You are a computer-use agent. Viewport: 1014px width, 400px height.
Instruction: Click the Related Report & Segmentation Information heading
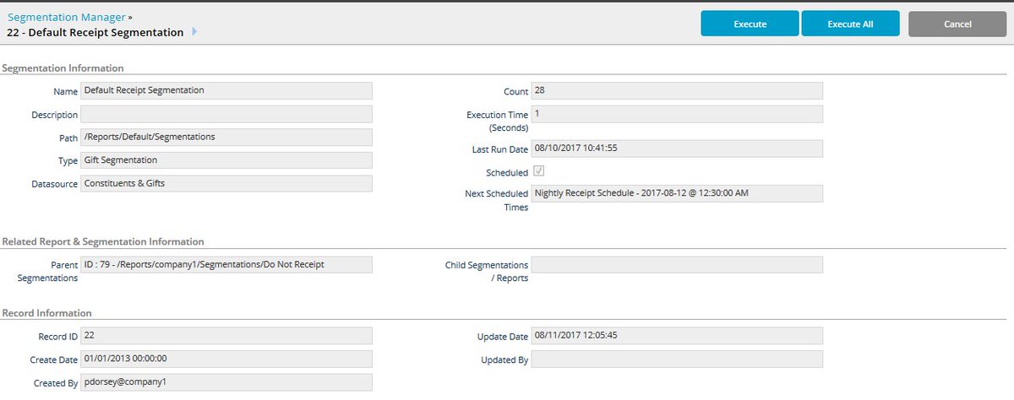(x=103, y=241)
